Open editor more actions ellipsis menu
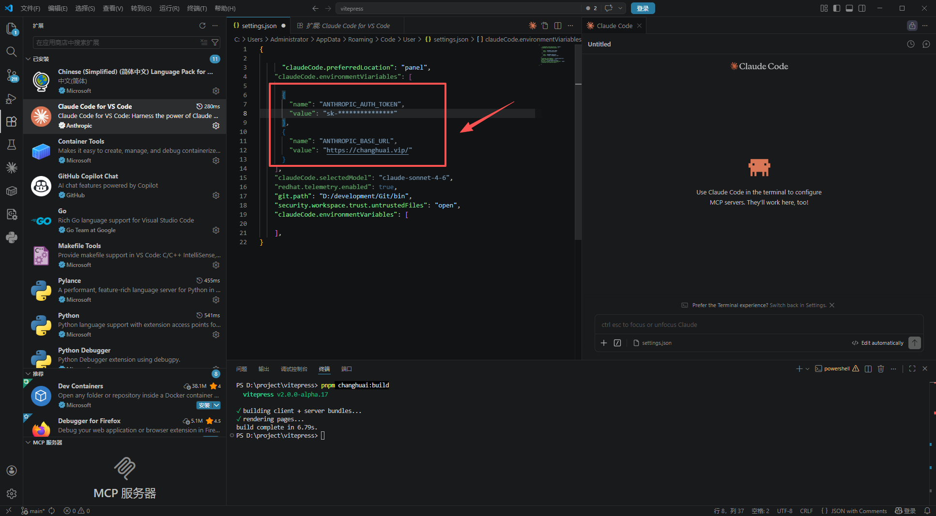The width and height of the screenshot is (936, 516). [570, 26]
